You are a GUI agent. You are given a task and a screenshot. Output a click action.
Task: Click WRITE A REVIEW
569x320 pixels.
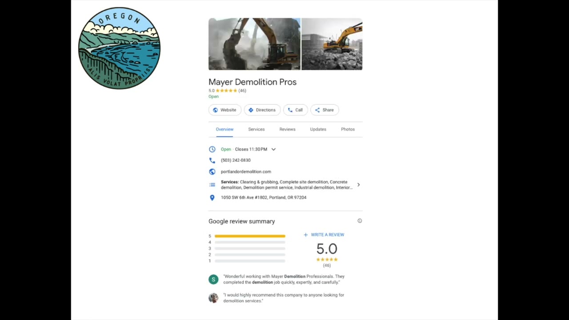[x=324, y=235]
